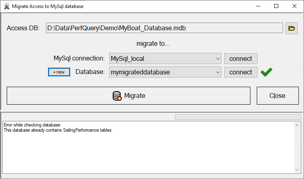Close the migration dialog with Close button
304x179 pixels.
(278, 95)
